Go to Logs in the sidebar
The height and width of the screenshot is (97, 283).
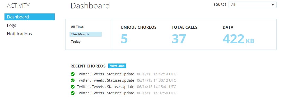pyautogui.click(x=12, y=25)
